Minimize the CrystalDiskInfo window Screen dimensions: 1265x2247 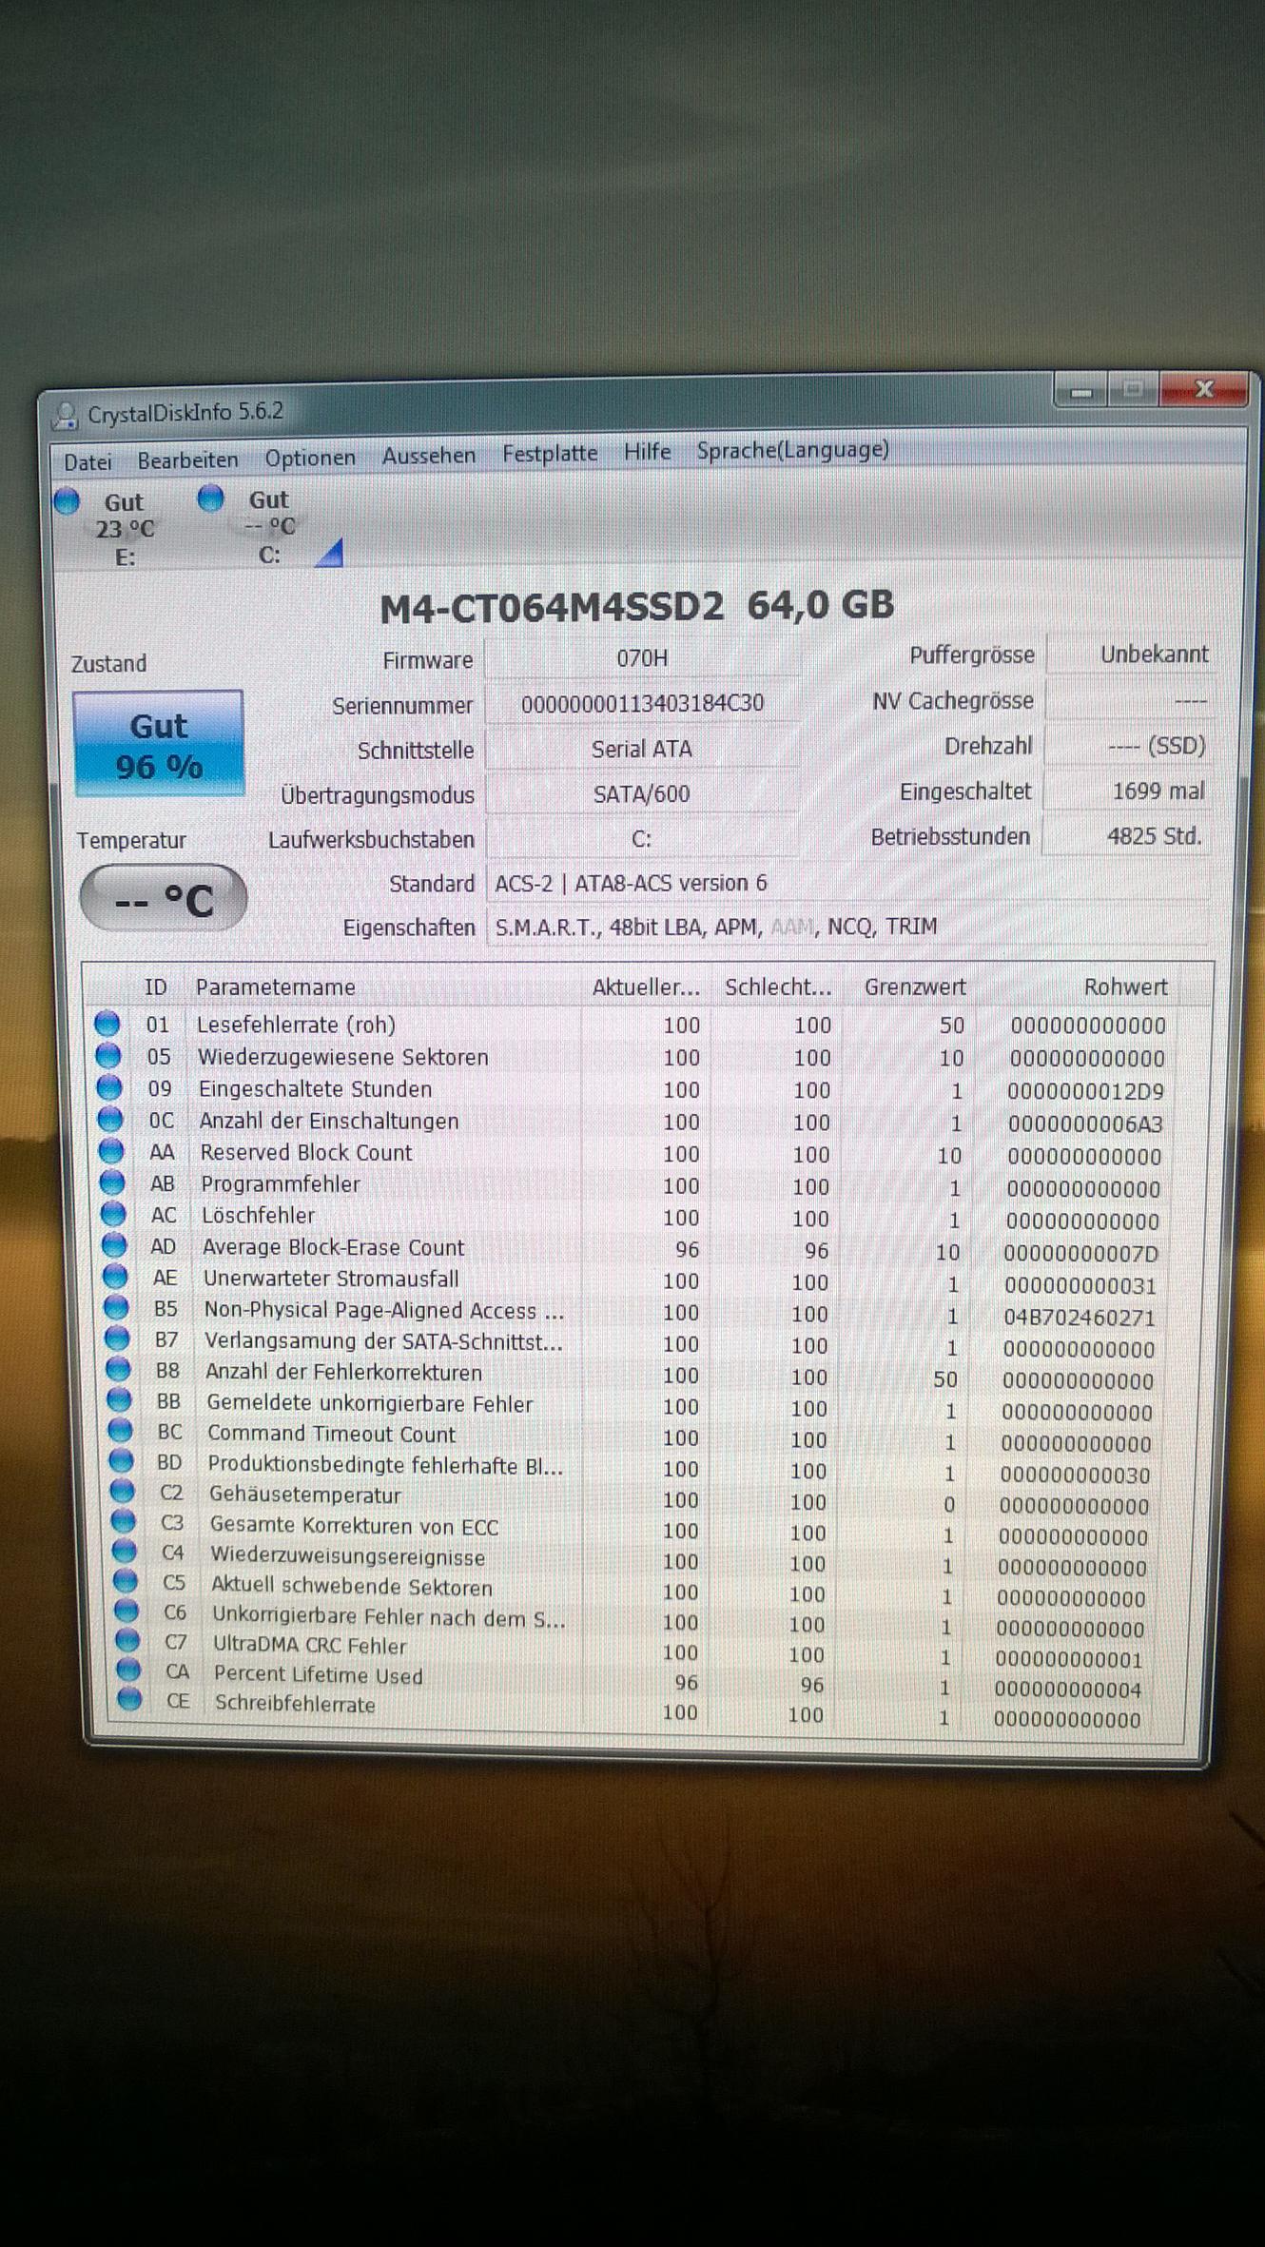pyautogui.click(x=1080, y=391)
